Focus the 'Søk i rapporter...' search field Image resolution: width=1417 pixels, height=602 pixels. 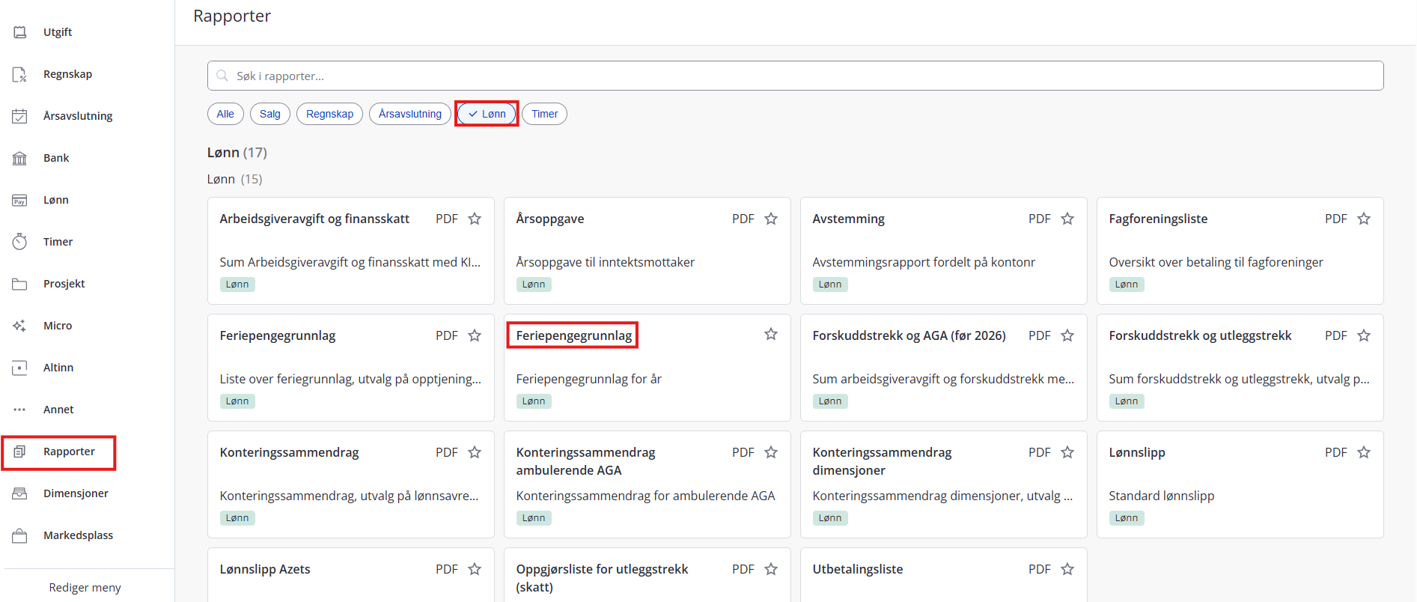click(x=795, y=76)
